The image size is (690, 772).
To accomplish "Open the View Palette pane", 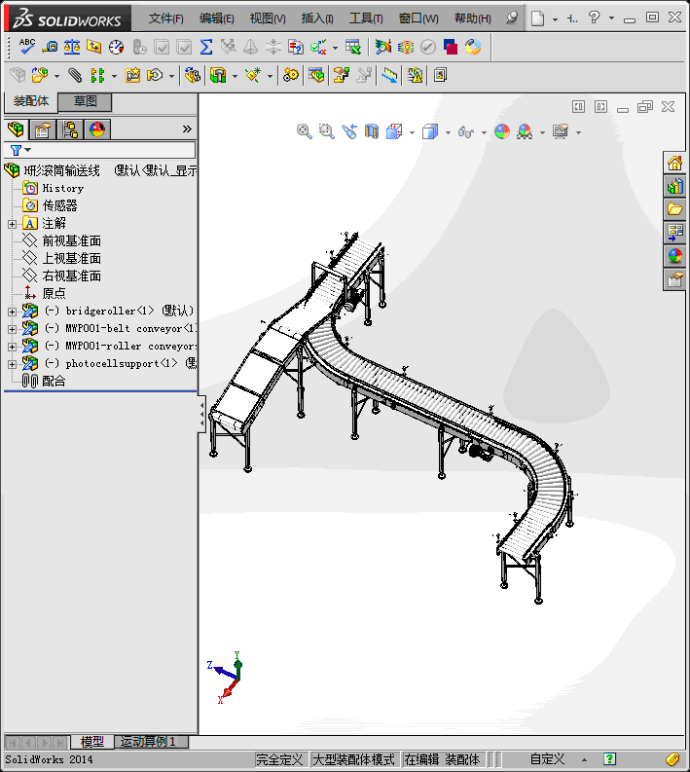I will (674, 233).
